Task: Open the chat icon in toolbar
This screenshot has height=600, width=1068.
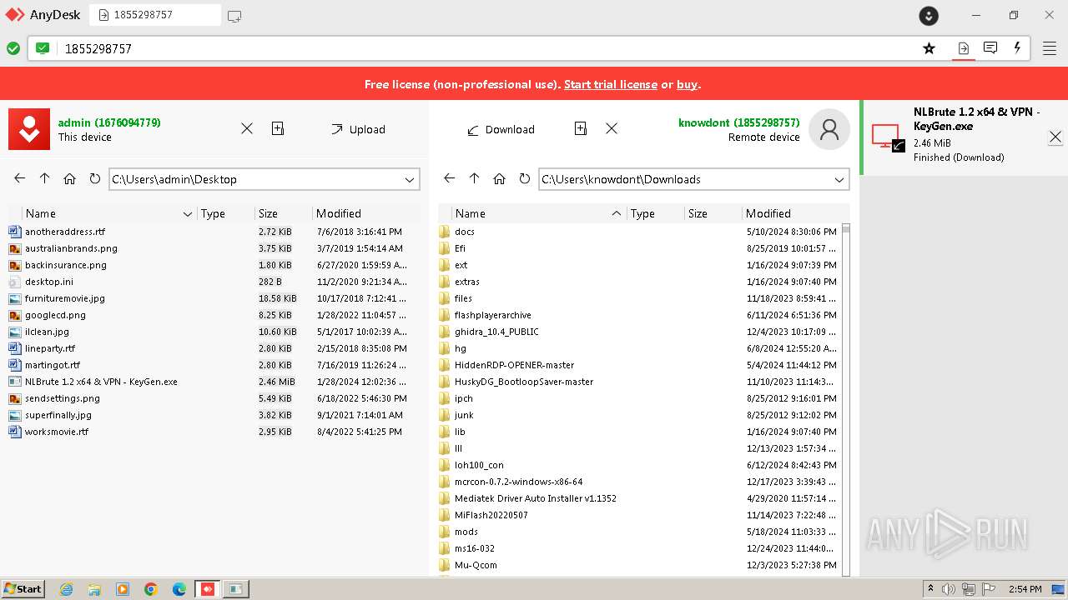Action: (x=990, y=47)
